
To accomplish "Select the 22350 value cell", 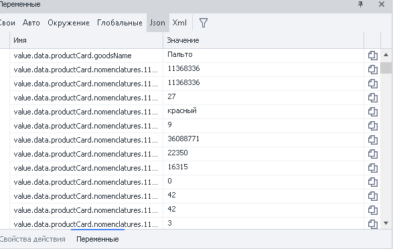I will tap(263, 154).
